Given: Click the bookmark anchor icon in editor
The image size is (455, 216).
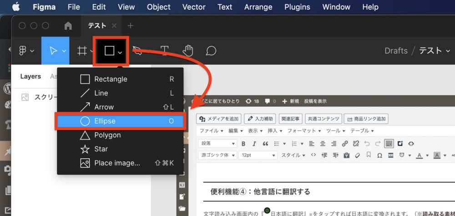Looking at the screenshot, I should tap(369, 155).
